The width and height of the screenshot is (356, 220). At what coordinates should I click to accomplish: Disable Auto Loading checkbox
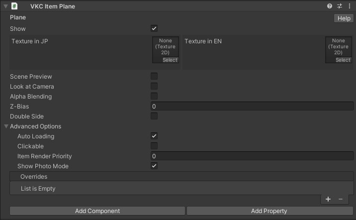(x=154, y=136)
